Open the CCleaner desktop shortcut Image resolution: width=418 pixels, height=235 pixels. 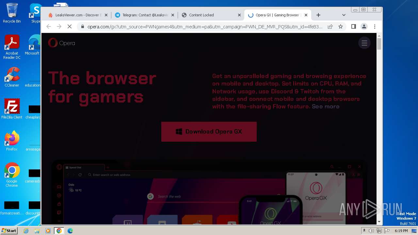12,77
